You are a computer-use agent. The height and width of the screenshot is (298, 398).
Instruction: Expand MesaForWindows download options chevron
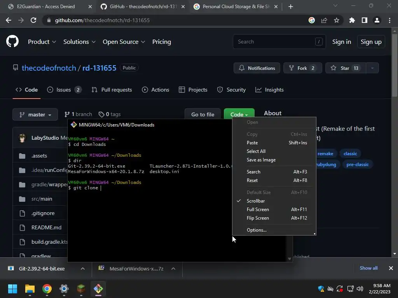pos(173,269)
